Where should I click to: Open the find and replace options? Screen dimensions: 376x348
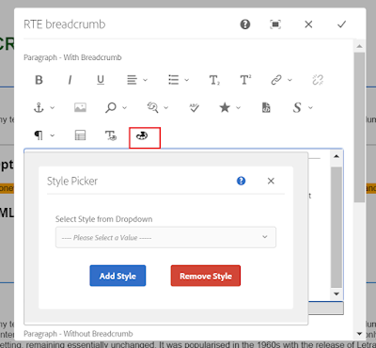point(157,107)
